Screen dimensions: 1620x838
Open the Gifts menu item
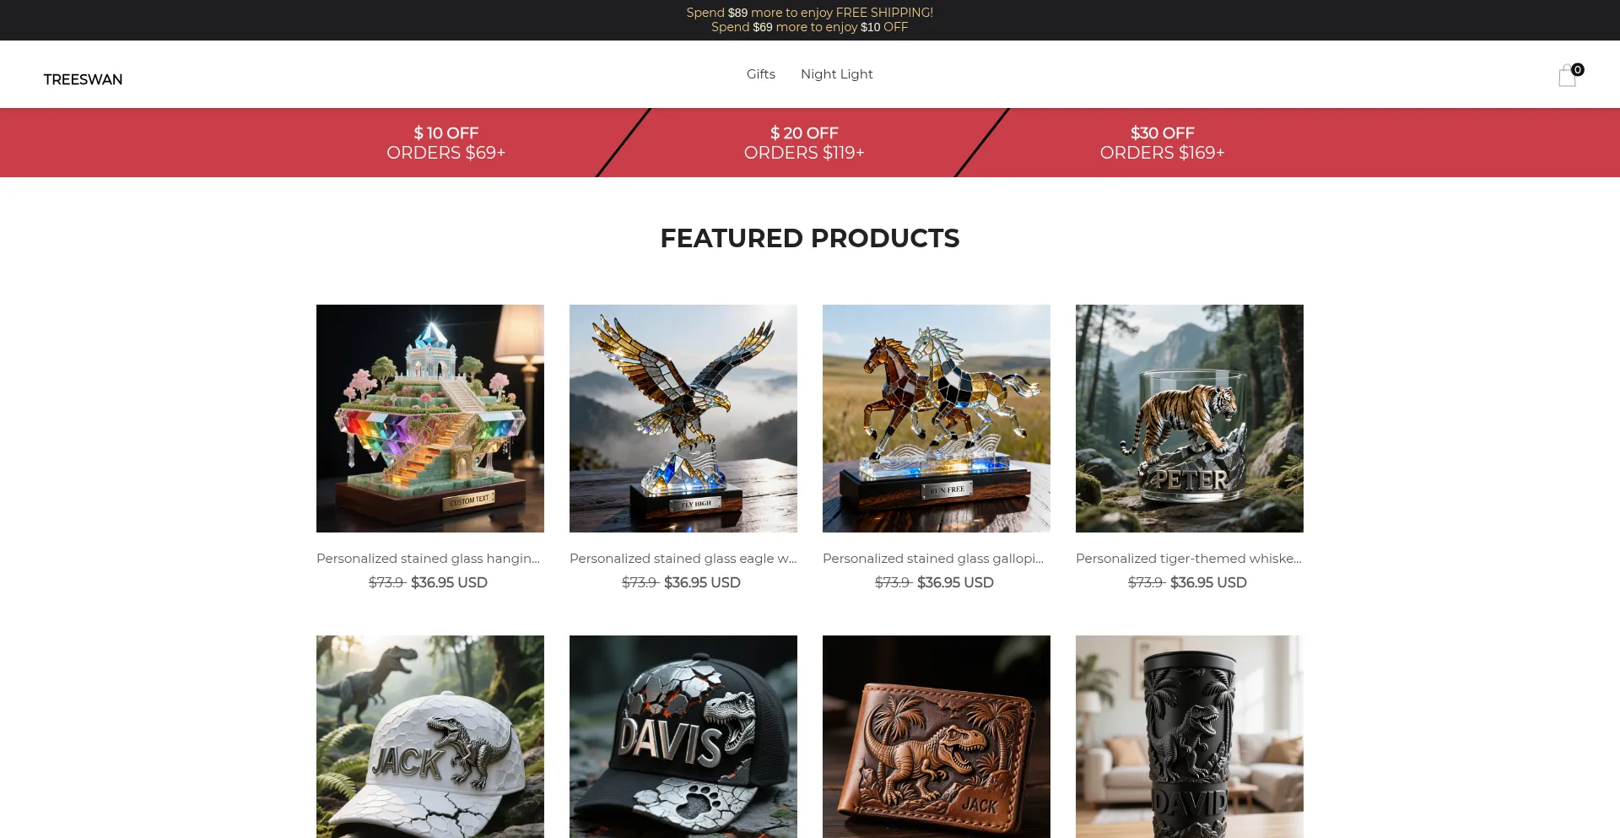[x=760, y=74]
